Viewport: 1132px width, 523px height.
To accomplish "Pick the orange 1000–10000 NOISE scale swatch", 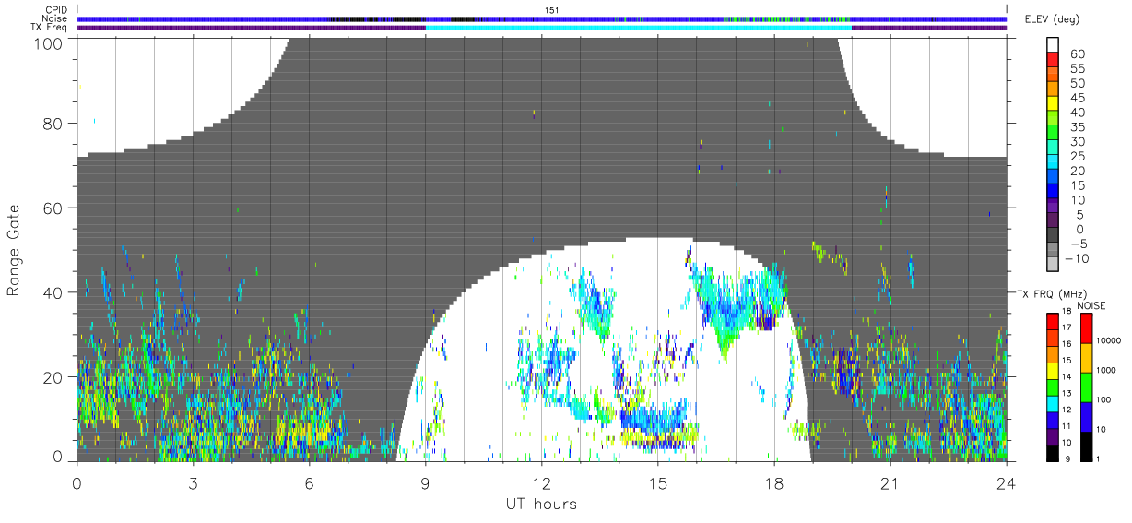I will [x=1086, y=358].
